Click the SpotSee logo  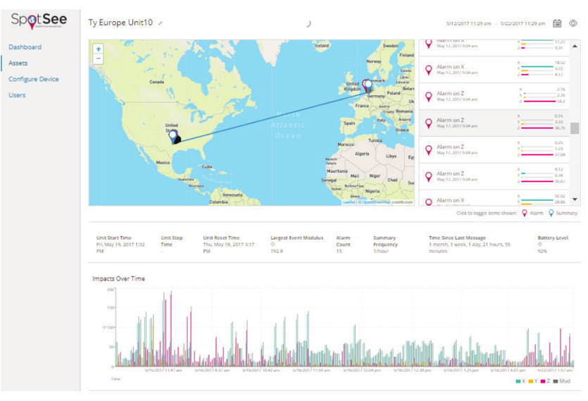[x=39, y=20]
